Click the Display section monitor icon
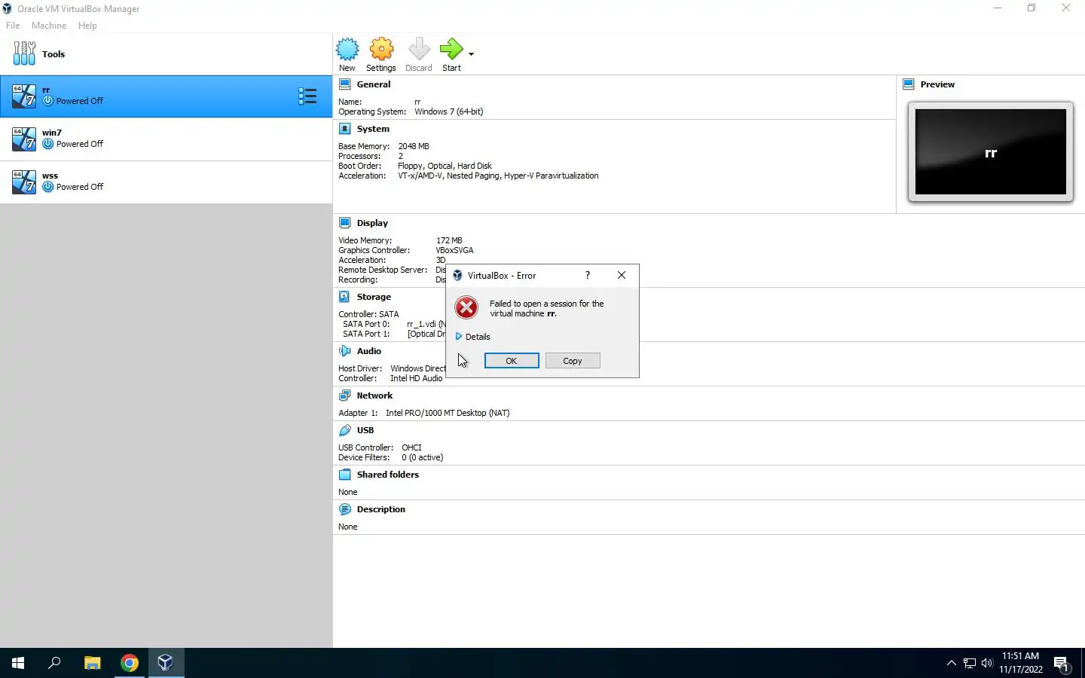Screen dimensions: 1085x678 345,223
